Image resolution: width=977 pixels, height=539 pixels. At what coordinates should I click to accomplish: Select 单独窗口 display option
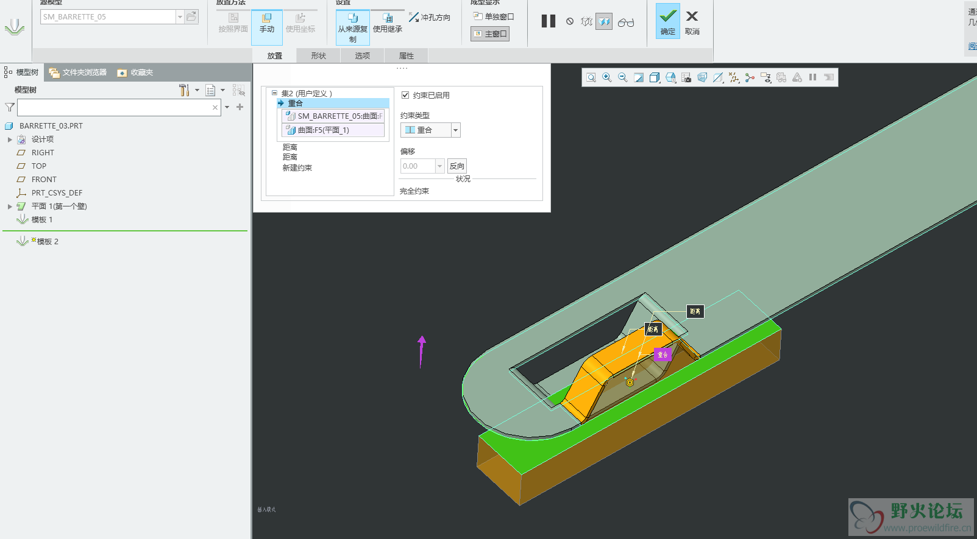click(494, 16)
